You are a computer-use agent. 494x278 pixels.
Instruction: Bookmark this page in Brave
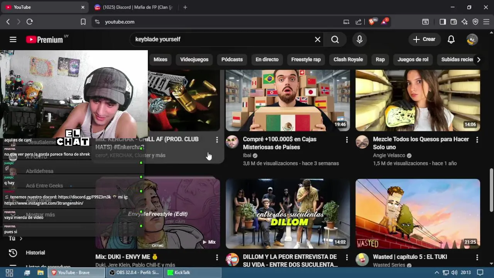click(x=83, y=22)
